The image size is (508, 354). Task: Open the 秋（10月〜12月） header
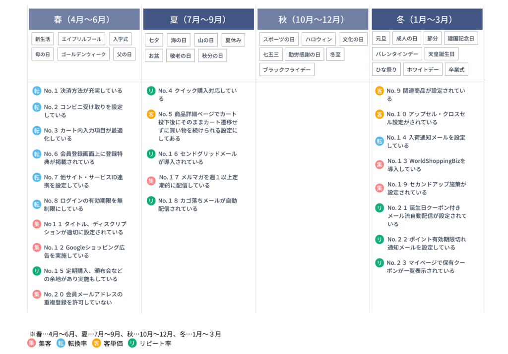(312, 20)
